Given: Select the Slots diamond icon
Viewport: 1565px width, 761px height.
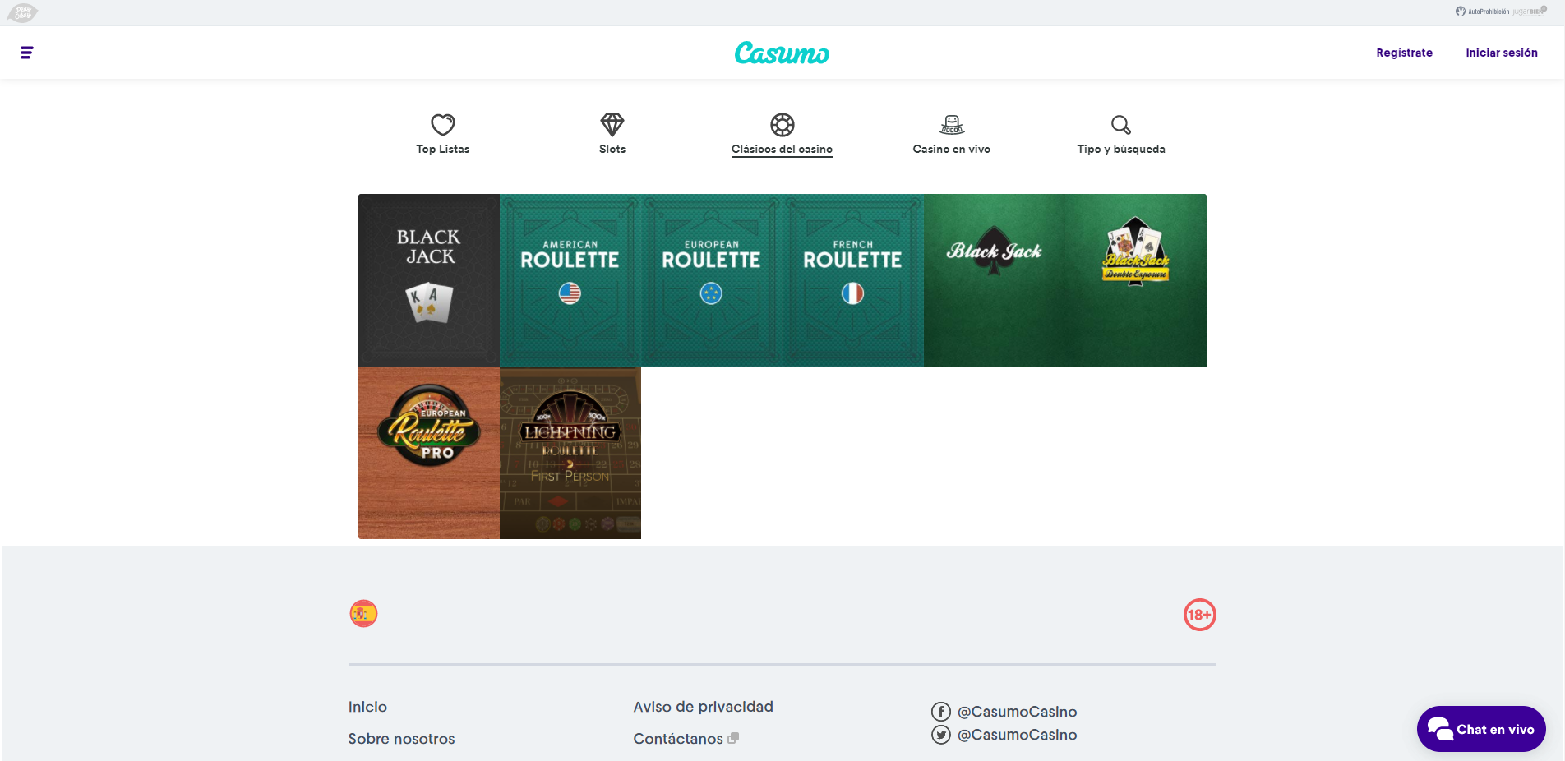Looking at the screenshot, I should pyautogui.click(x=612, y=125).
